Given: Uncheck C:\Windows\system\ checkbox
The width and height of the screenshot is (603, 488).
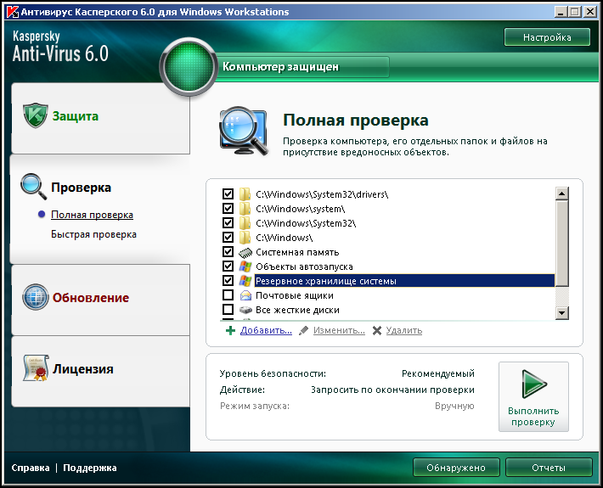Looking at the screenshot, I should coord(228,209).
